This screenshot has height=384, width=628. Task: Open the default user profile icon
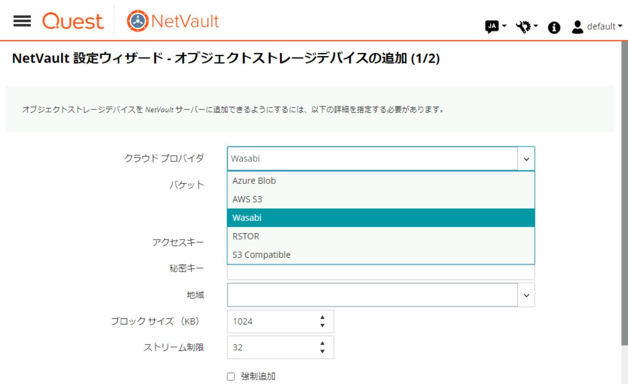(x=578, y=27)
